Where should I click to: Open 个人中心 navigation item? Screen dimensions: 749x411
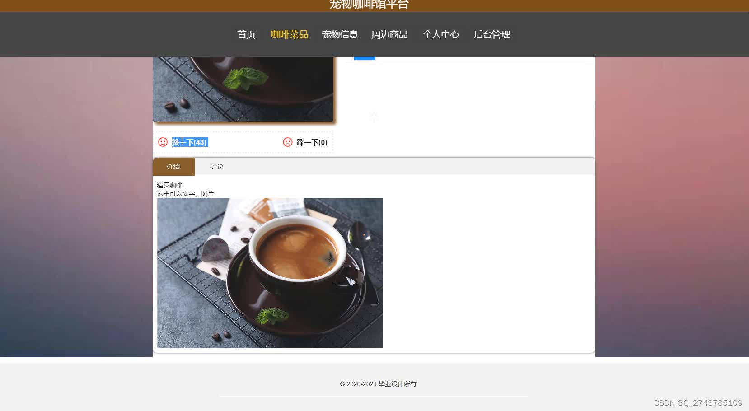tap(441, 34)
